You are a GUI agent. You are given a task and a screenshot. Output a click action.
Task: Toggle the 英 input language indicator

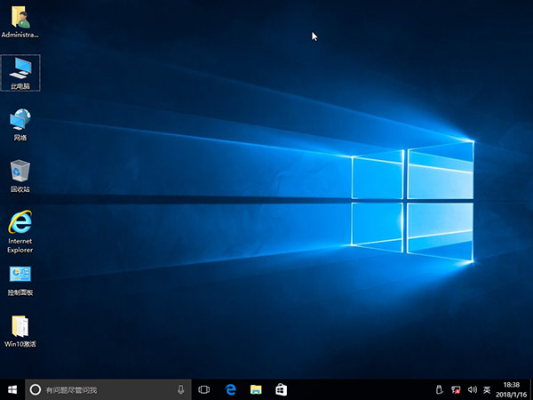point(487,389)
